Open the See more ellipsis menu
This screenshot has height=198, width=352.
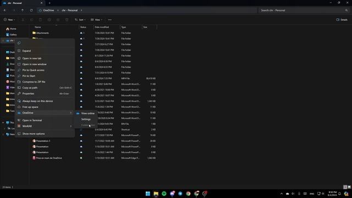110,20
